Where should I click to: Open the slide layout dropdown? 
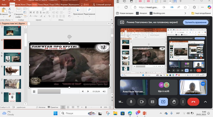[x=25, y=9]
